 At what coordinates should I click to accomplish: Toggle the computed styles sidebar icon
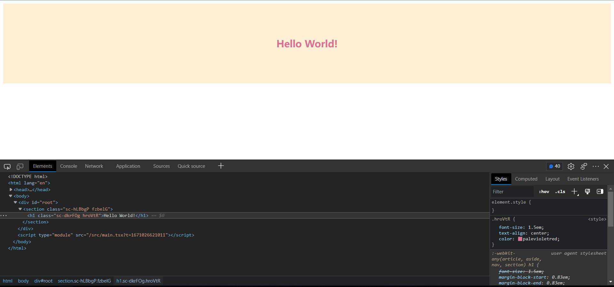600,192
